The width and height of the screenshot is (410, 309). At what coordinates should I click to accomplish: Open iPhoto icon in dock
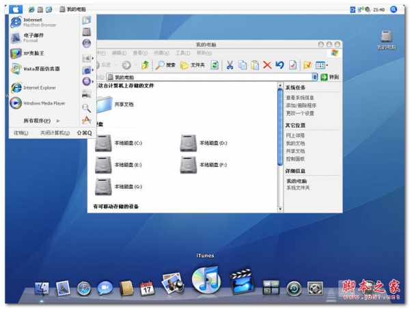(173, 283)
